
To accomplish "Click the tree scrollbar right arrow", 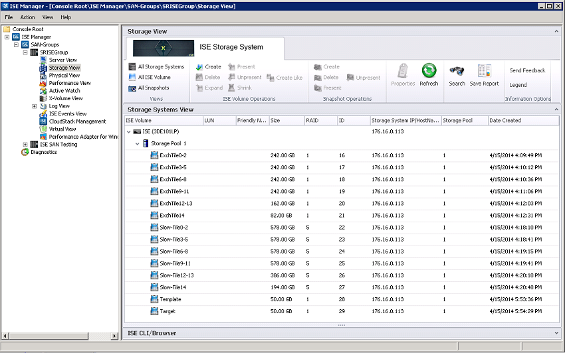I will 114,336.
